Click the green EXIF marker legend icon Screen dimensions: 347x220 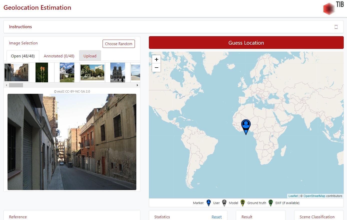[270, 203]
